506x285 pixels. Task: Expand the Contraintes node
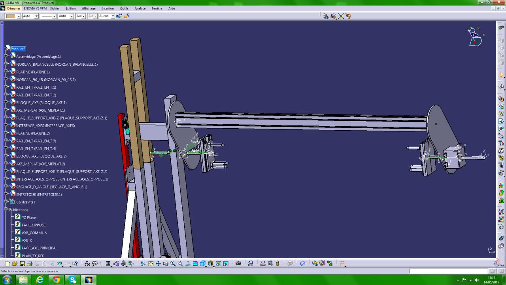7,202
